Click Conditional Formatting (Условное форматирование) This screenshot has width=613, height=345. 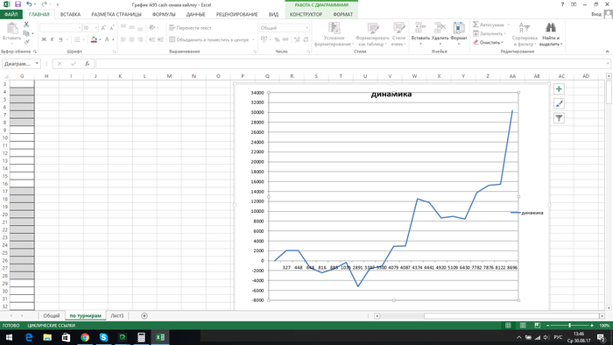(x=334, y=34)
